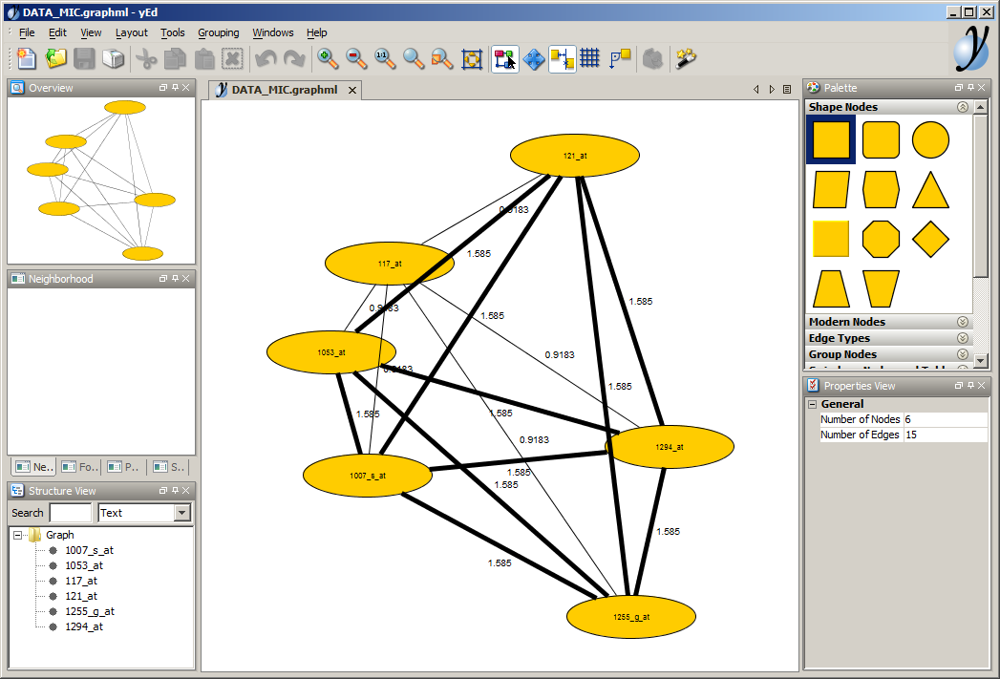Screen dimensions: 1000x679
Task: Click the Delete toolbar icon
Action: 232,58
